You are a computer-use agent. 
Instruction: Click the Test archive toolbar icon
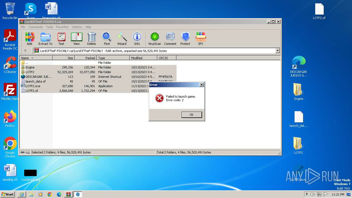pyautogui.click(x=61, y=38)
